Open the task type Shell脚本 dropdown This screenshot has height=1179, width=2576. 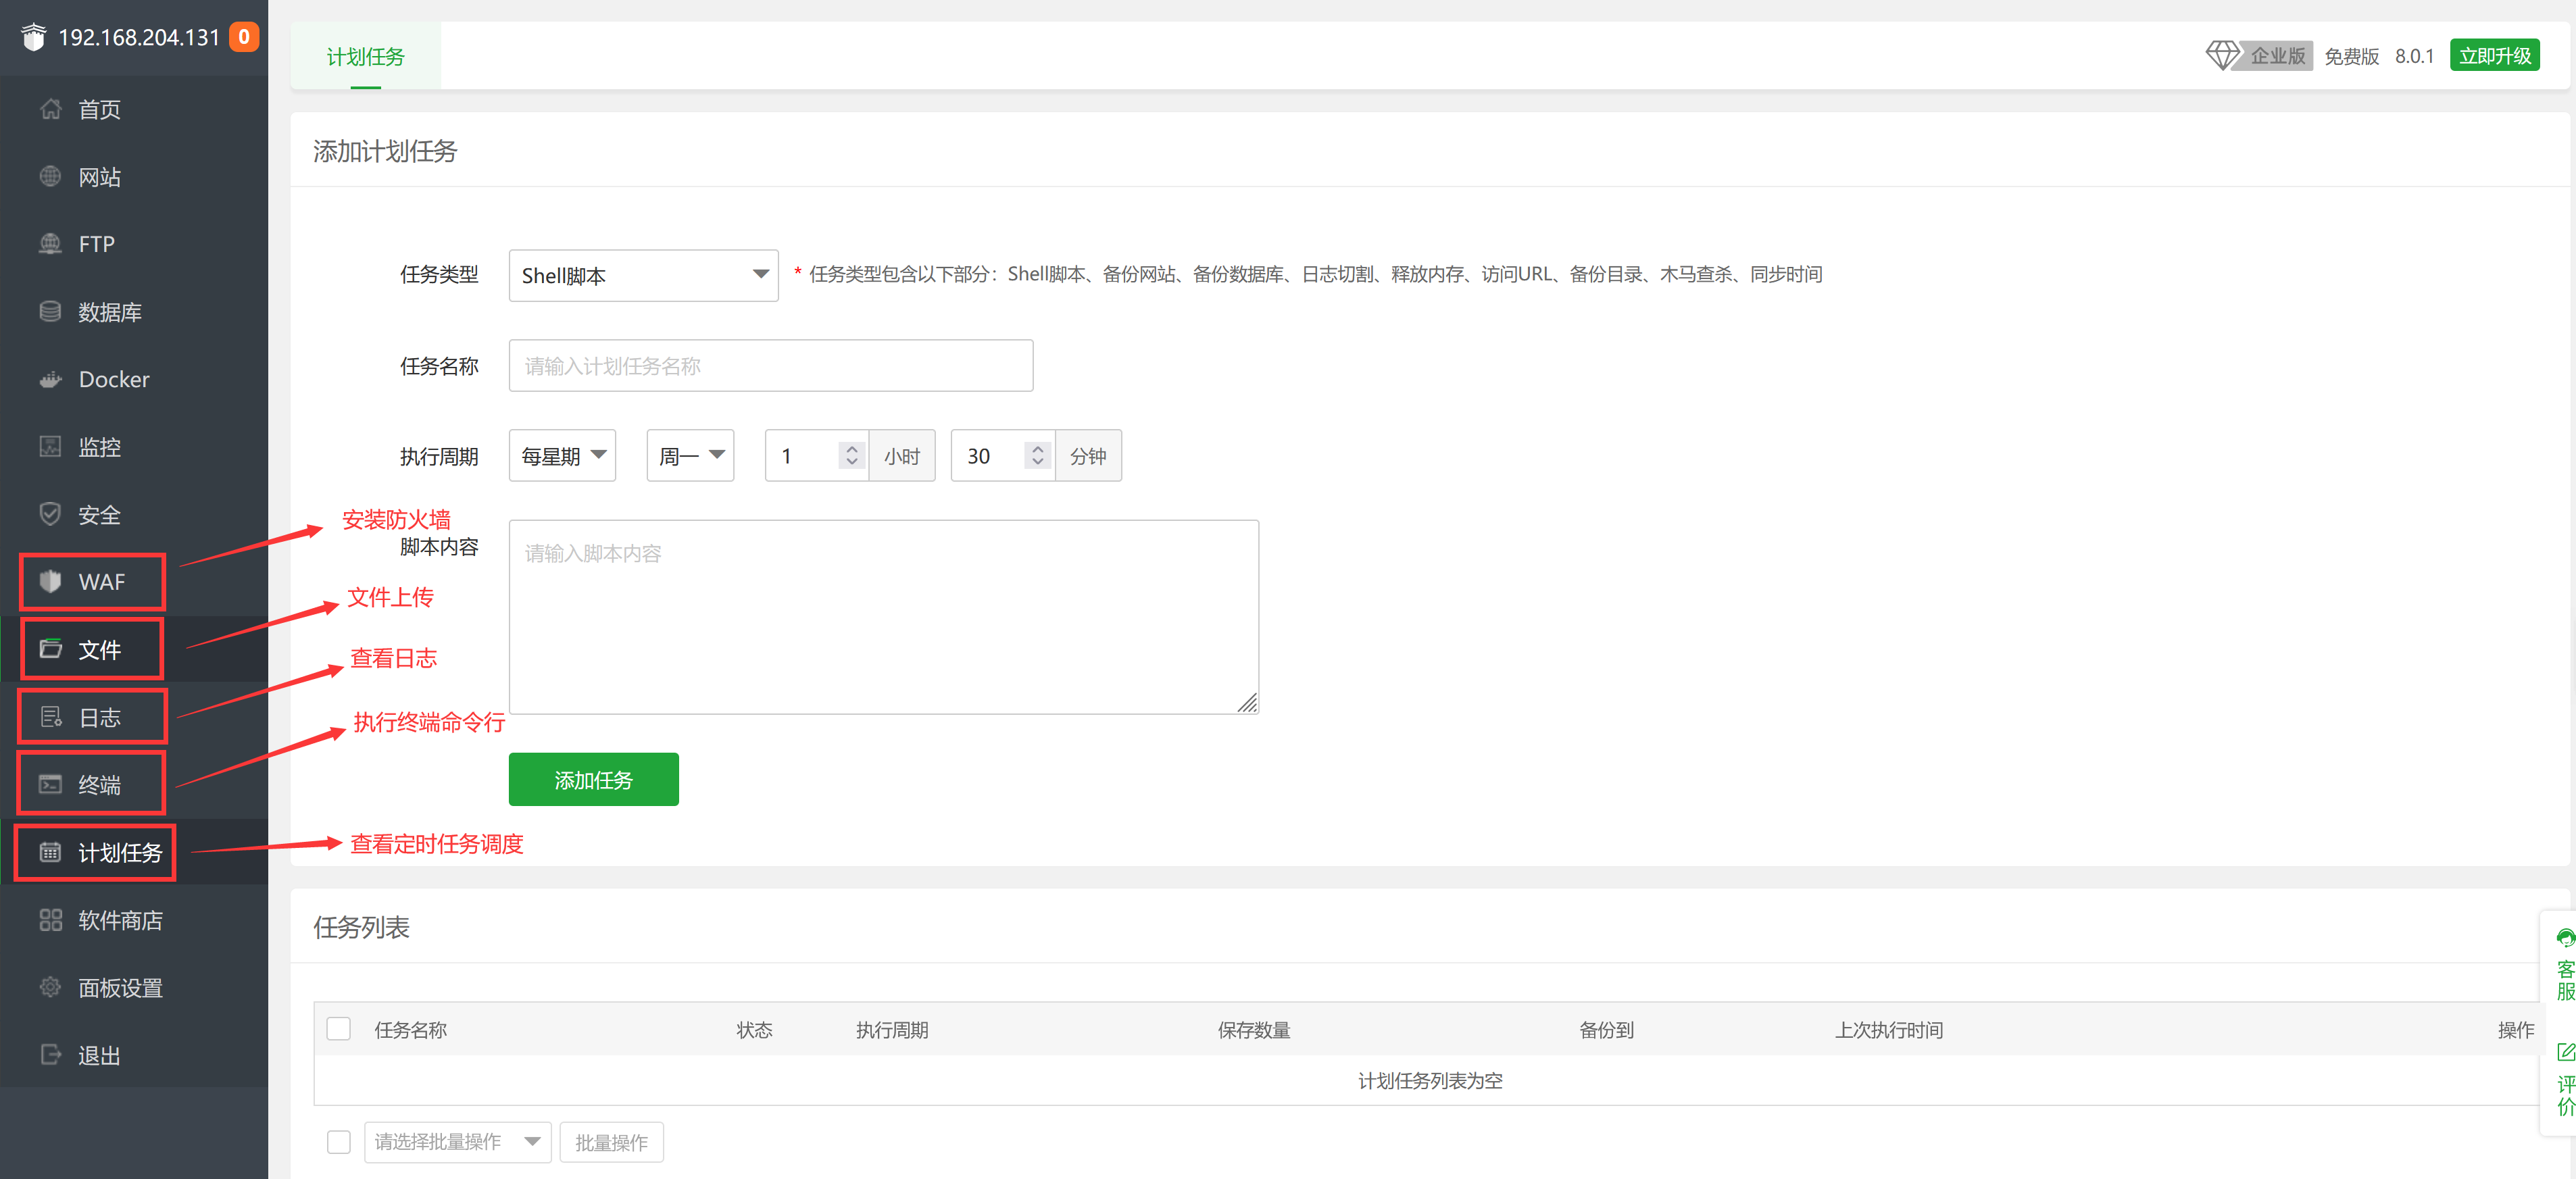click(643, 275)
